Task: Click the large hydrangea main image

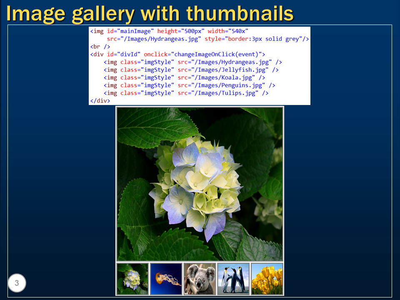Action: point(200,183)
